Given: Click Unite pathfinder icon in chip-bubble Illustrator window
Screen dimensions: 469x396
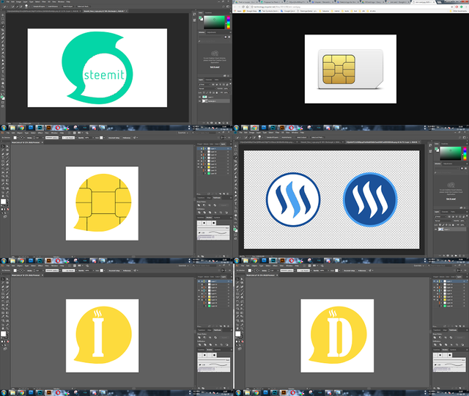Looking at the screenshot, I should tap(199, 205).
